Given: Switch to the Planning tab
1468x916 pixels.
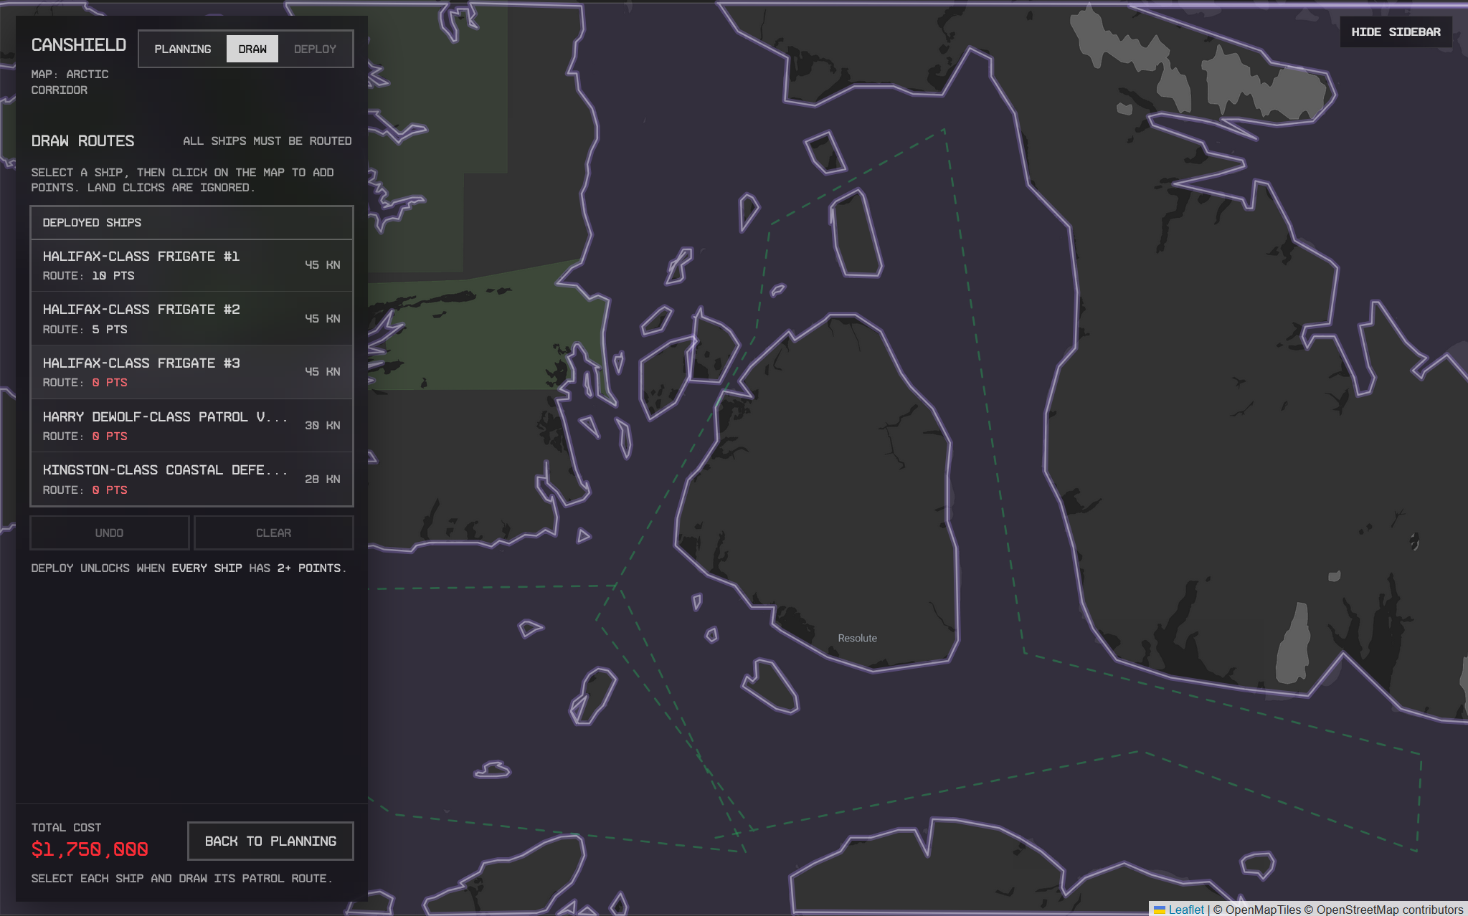Looking at the screenshot, I should tap(183, 49).
